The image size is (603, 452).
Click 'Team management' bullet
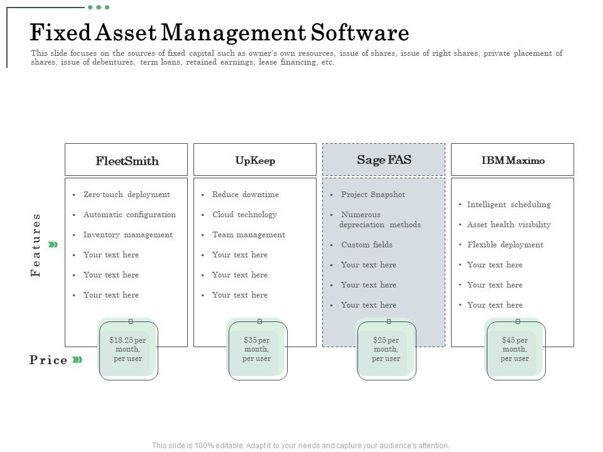pyautogui.click(x=249, y=234)
